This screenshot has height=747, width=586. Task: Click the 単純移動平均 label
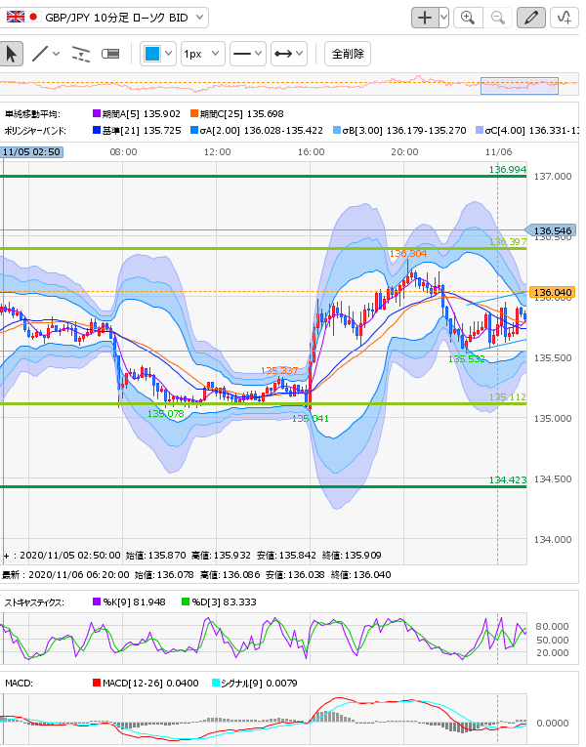[x=32, y=114]
